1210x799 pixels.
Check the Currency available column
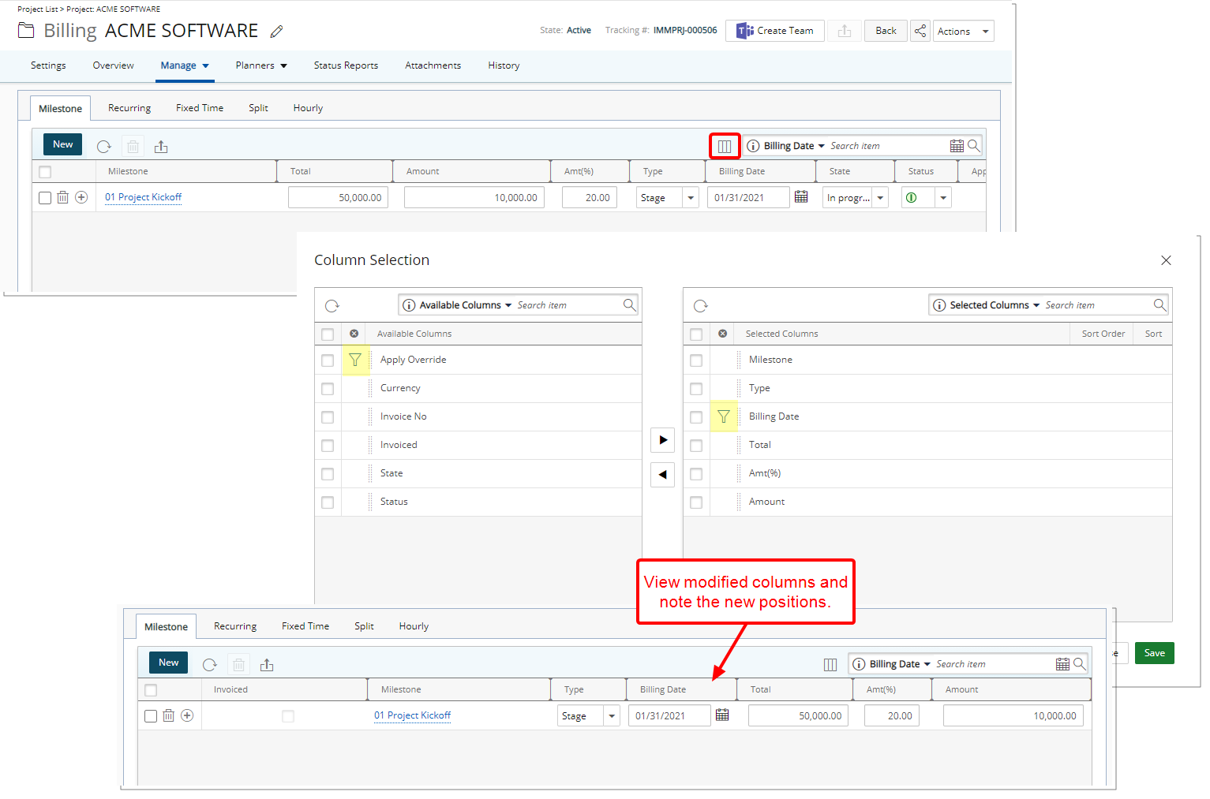(x=328, y=389)
